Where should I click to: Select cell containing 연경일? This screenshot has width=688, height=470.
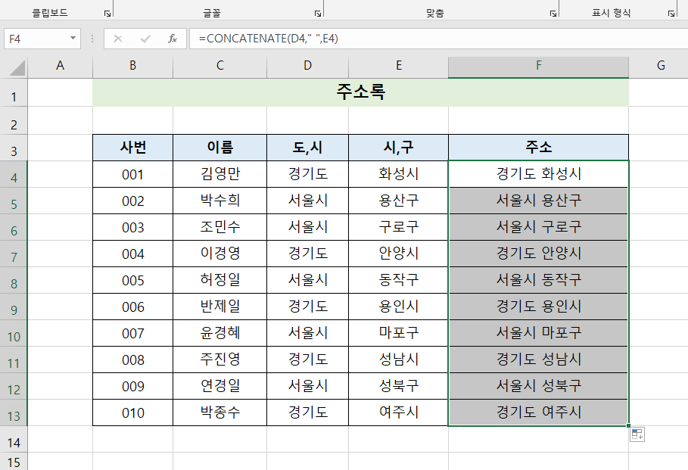click(219, 386)
